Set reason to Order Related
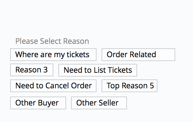Viewport: 193px width, 122px height. 138,55
